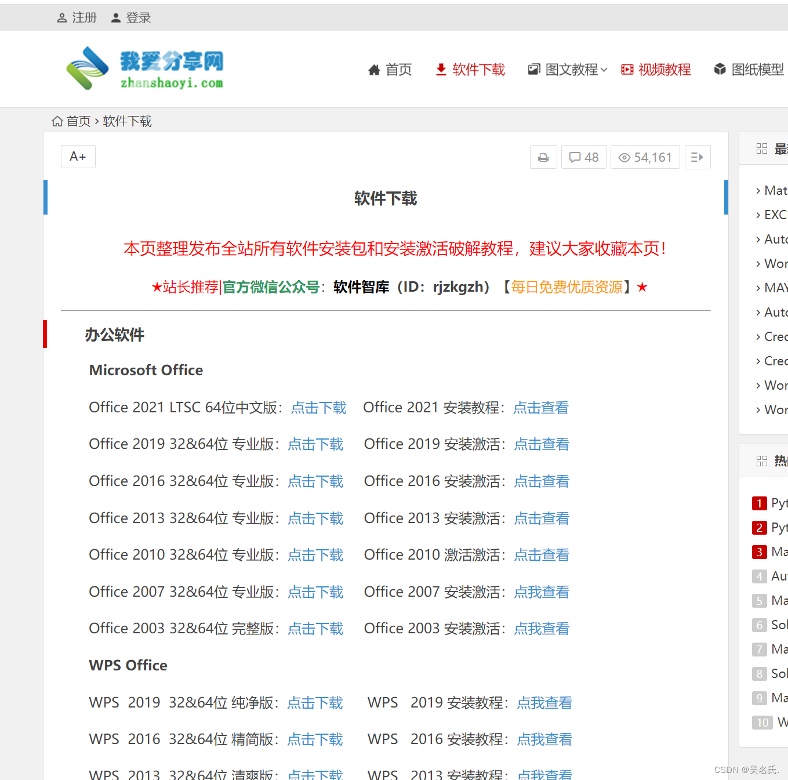Download WPS 2019 纯净版
The width and height of the screenshot is (788, 780).
(x=315, y=703)
